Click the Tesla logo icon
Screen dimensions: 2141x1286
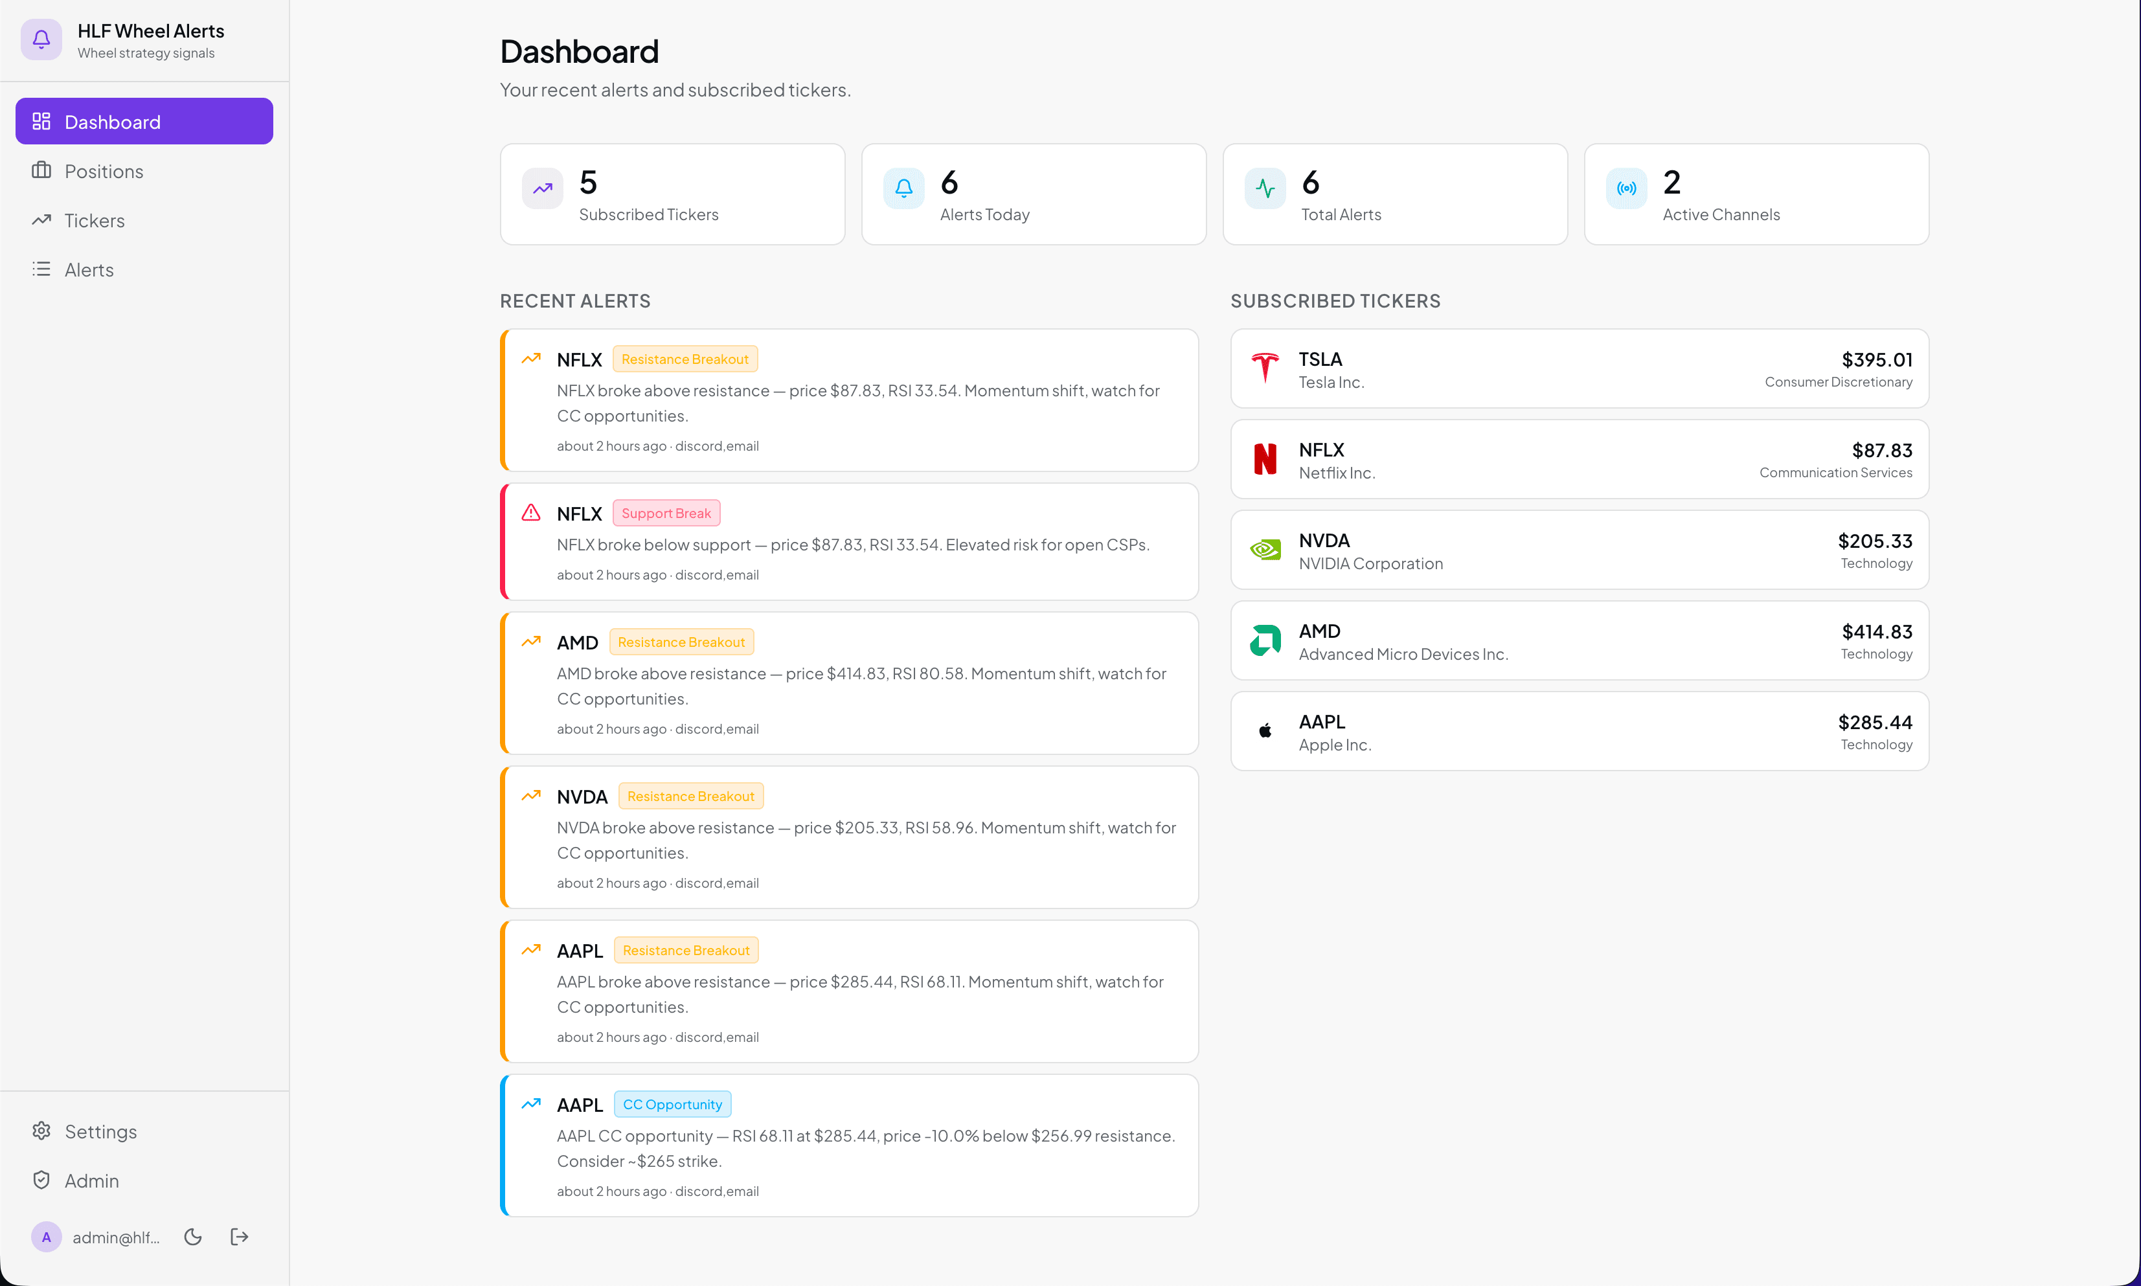coord(1265,368)
